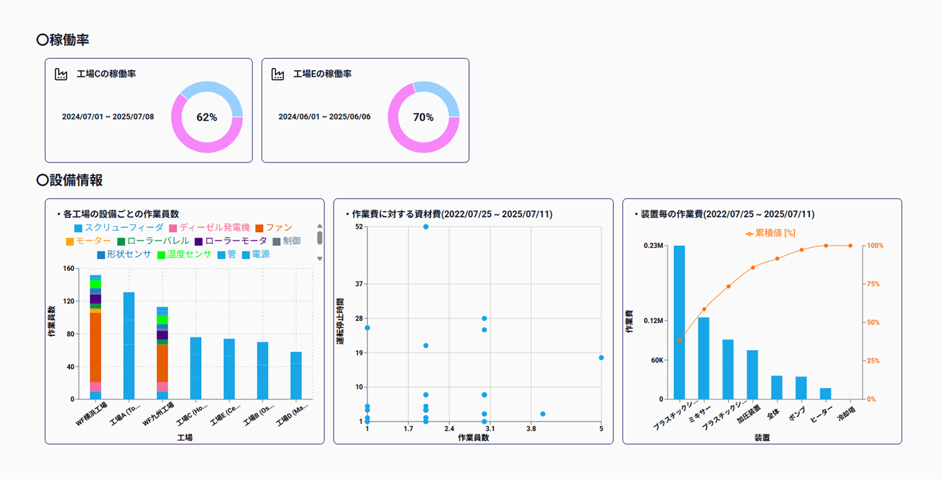
Task: Click the scatter point at 52 hours downtime
Action: coord(426,227)
